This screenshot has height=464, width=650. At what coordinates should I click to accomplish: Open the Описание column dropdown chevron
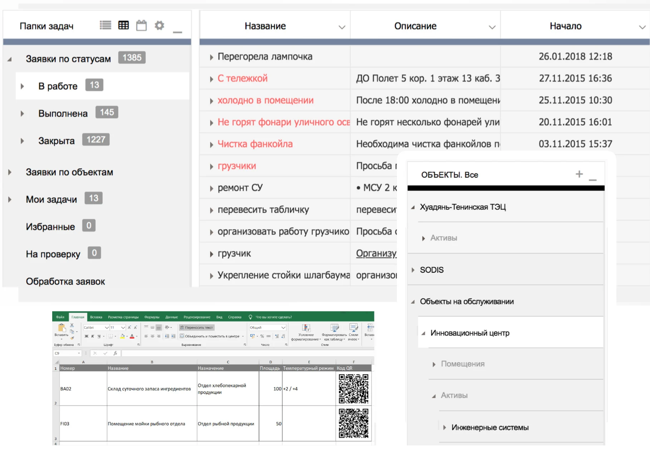pos(492,27)
